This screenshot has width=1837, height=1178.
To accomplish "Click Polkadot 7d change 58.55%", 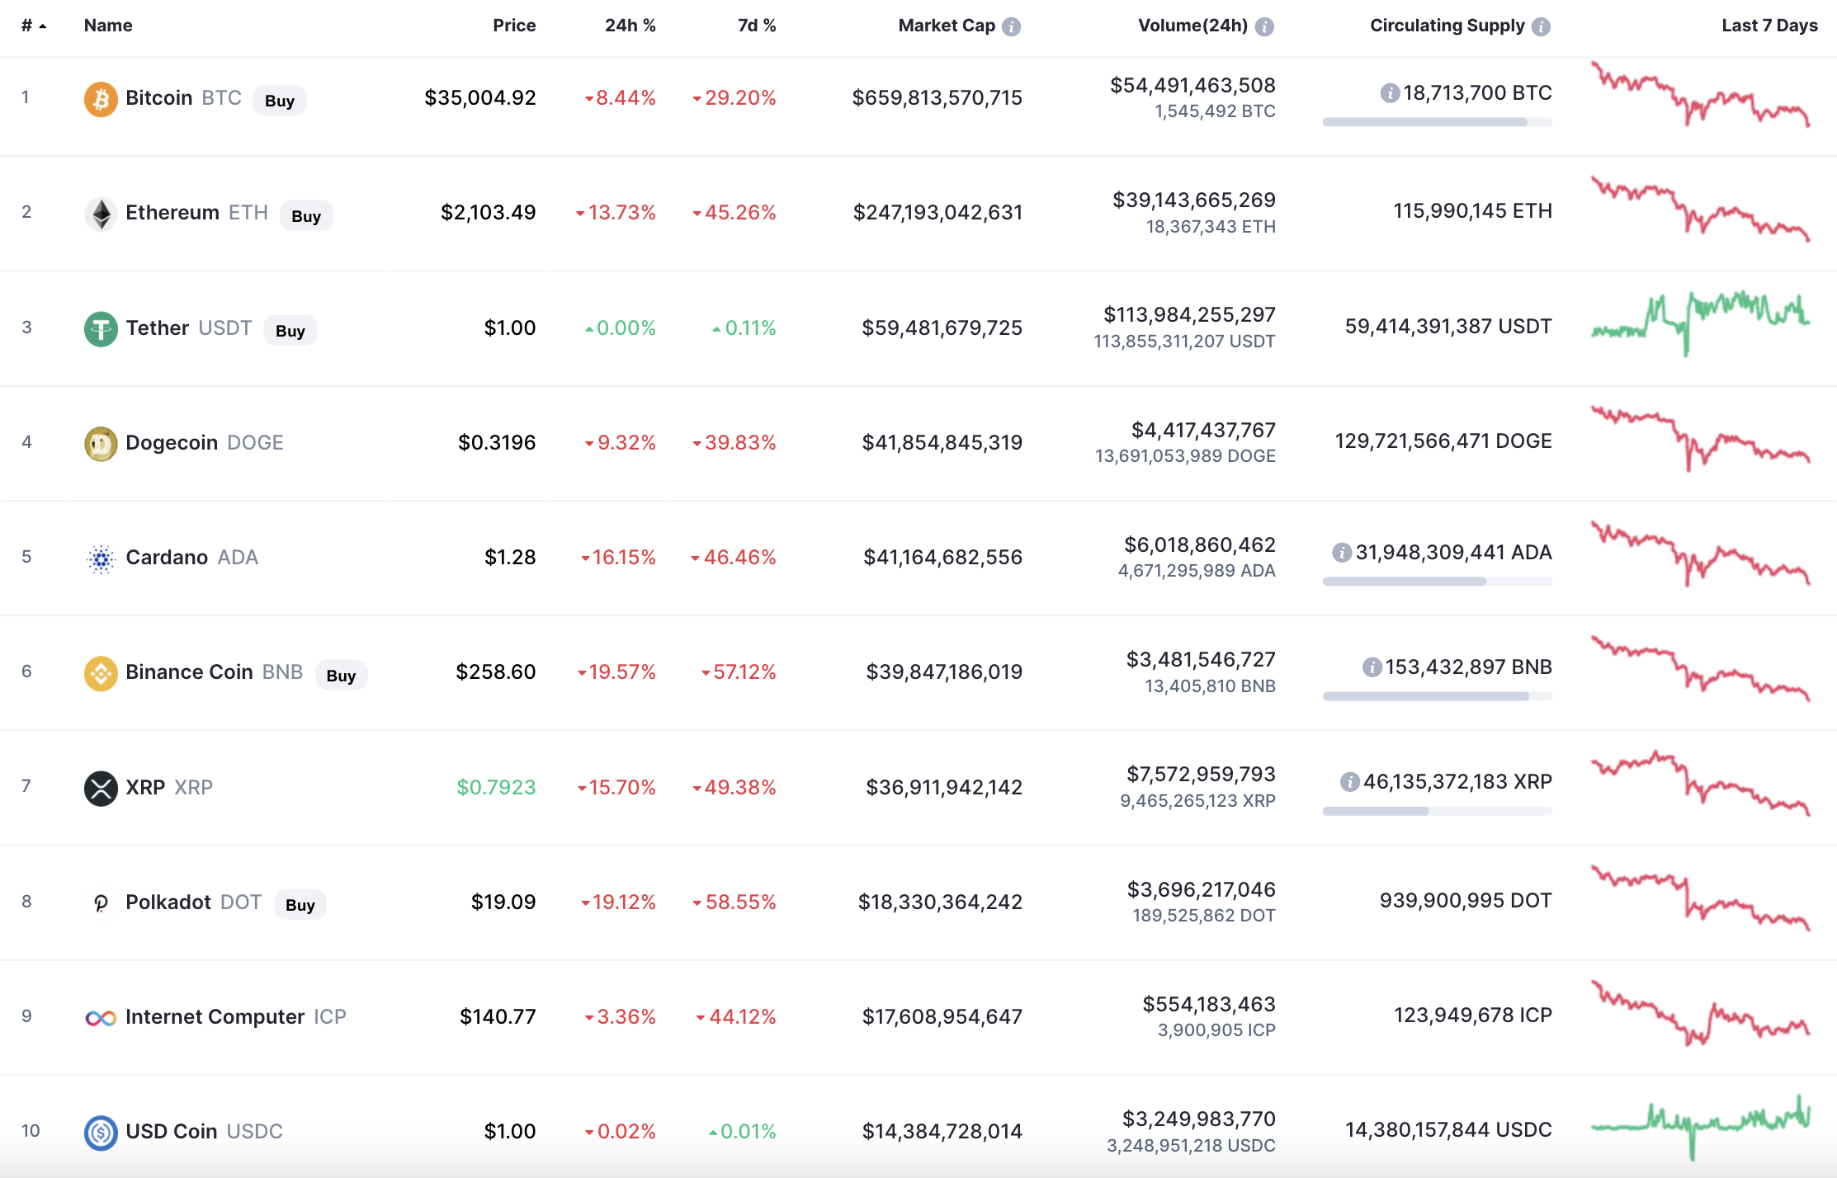I will (734, 902).
